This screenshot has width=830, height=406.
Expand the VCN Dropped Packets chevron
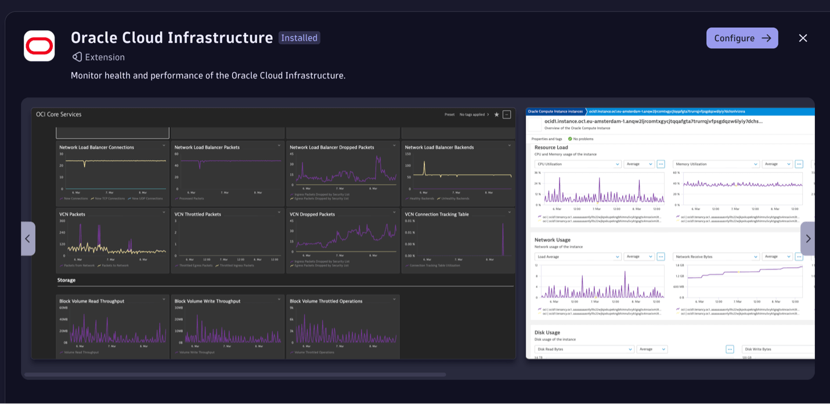tap(395, 213)
